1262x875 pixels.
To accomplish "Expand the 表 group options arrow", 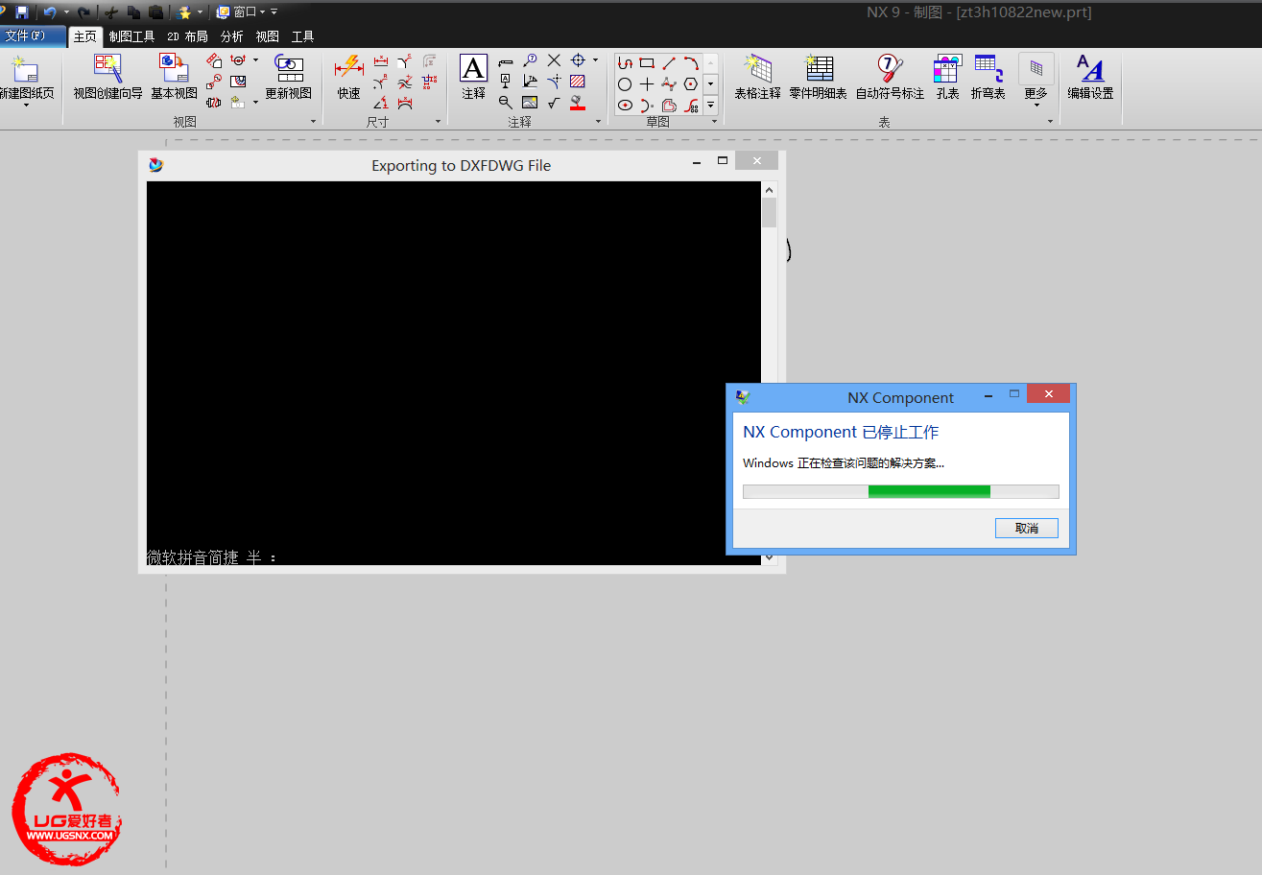I will (x=1050, y=122).
